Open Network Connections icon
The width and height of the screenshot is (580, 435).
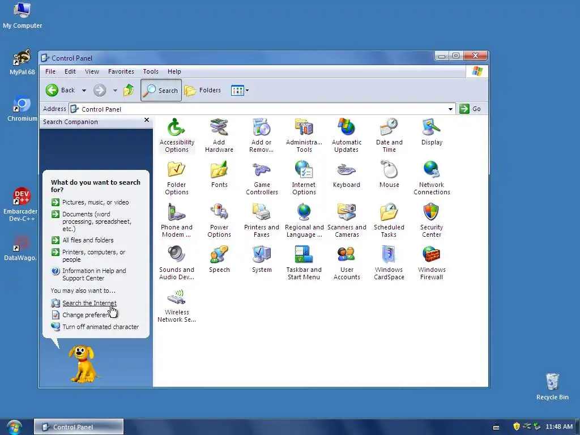coord(432,177)
